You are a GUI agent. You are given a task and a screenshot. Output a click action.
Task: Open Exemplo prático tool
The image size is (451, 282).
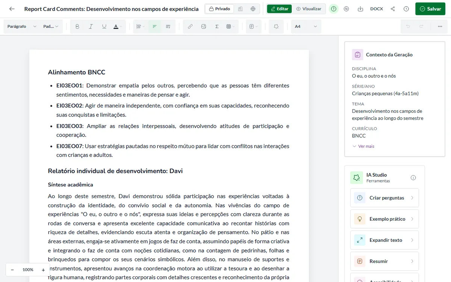384,219
